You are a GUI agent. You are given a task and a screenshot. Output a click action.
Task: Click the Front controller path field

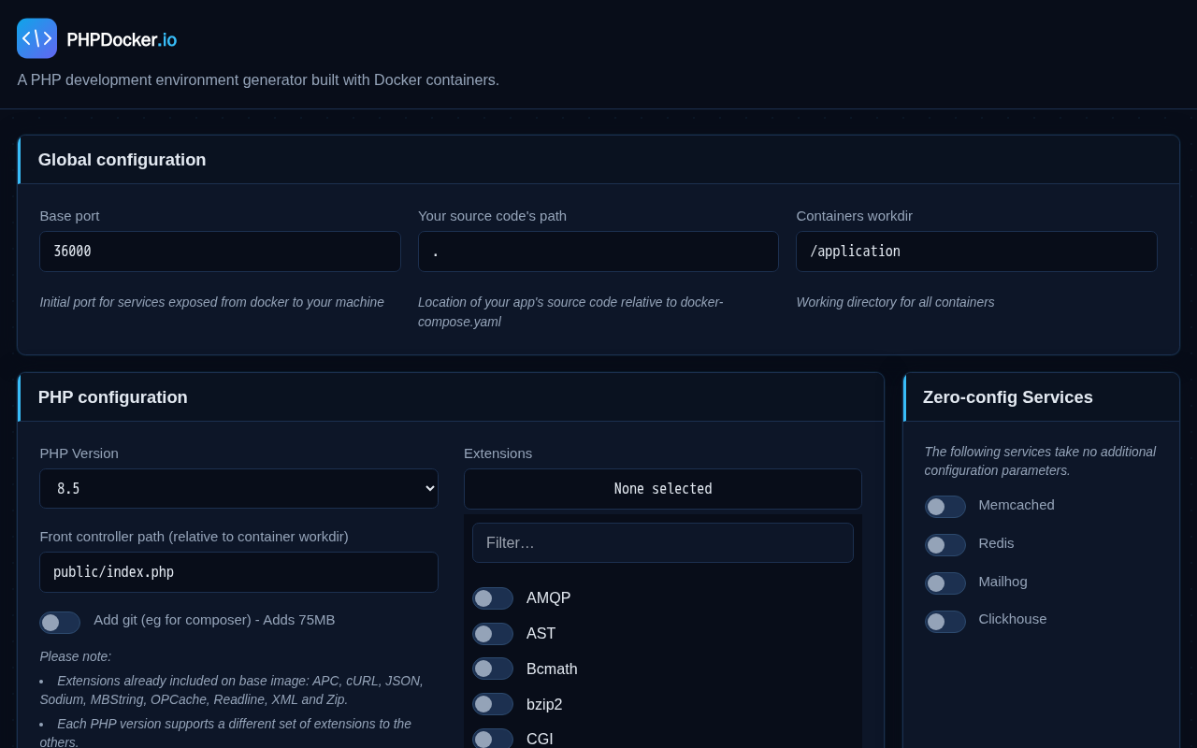[238, 572]
